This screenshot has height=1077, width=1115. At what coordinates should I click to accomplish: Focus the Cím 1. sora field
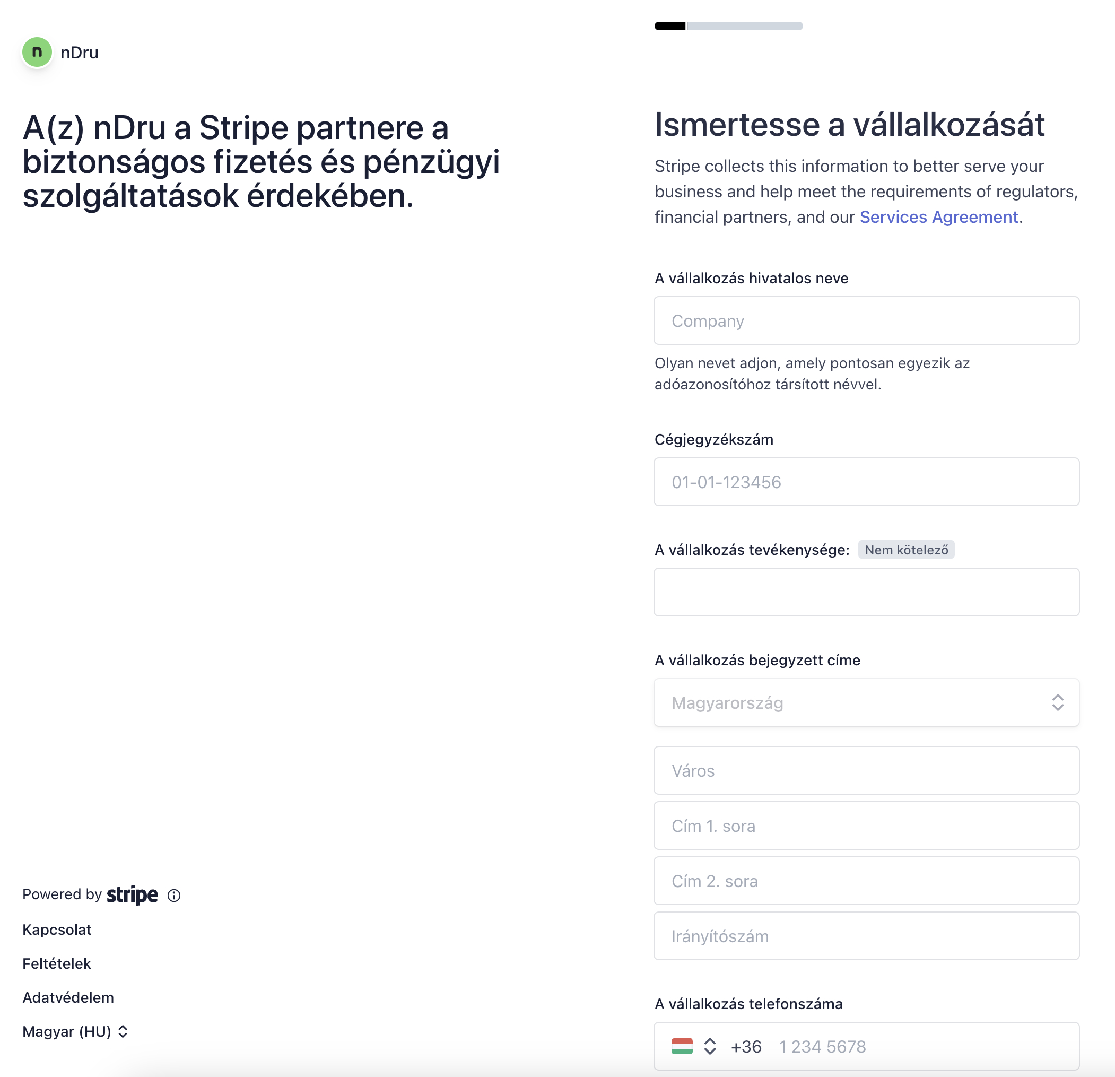click(x=866, y=826)
